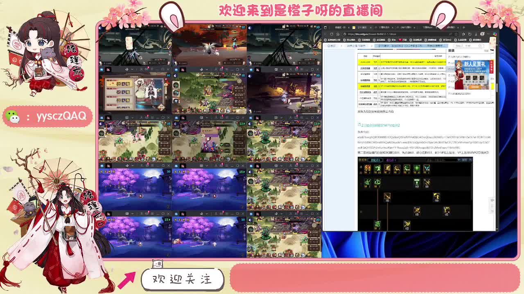Click the forum search box
524x294 pixels.
pos(468,46)
